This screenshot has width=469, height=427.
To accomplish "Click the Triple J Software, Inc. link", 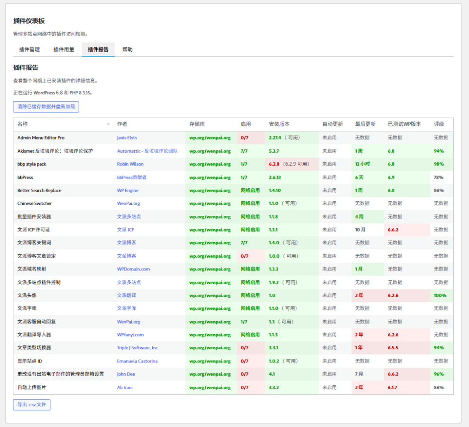I will [x=138, y=348].
